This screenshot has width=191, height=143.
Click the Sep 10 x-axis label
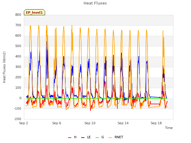click(x=90, y=123)
